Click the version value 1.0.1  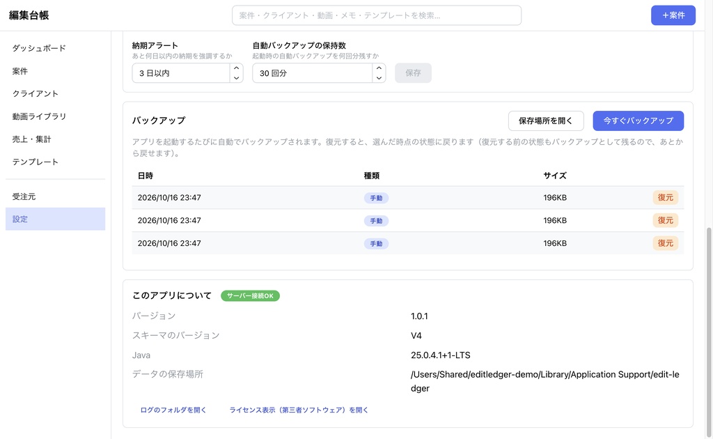[x=419, y=316]
